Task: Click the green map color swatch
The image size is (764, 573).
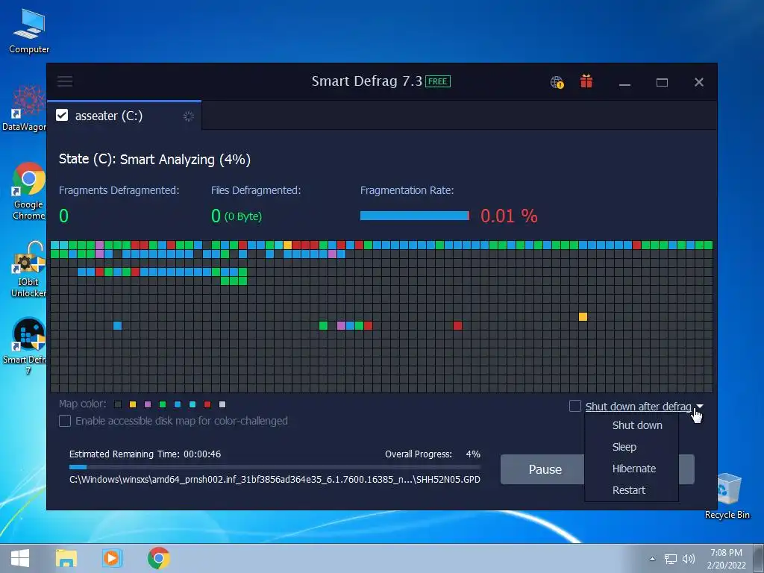Action: (163, 404)
